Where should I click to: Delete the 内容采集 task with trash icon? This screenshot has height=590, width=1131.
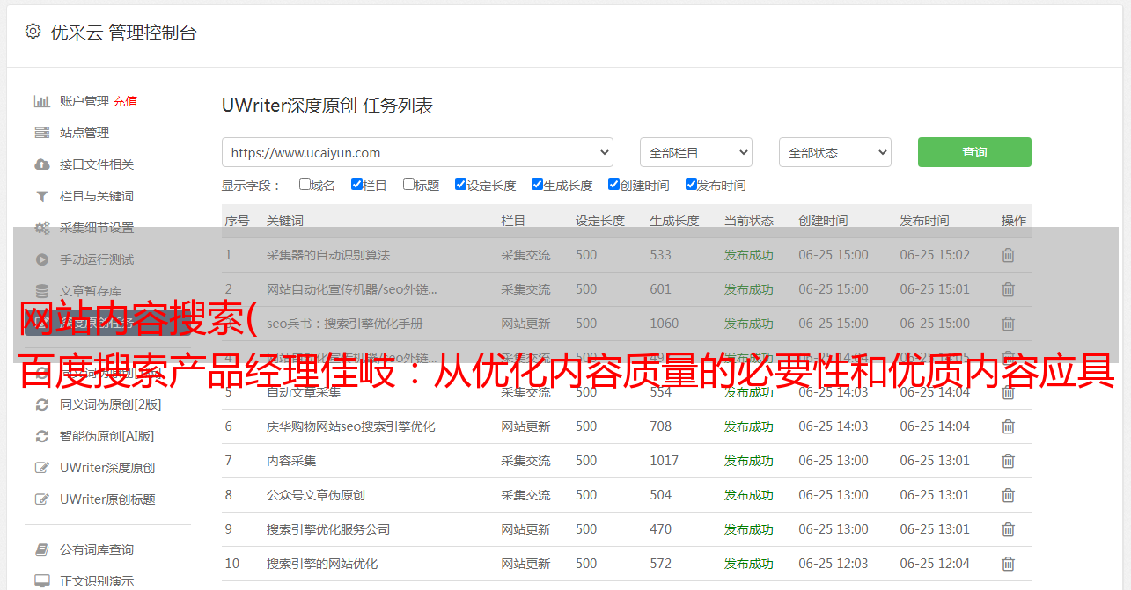pyautogui.click(x=1008, y=461)
